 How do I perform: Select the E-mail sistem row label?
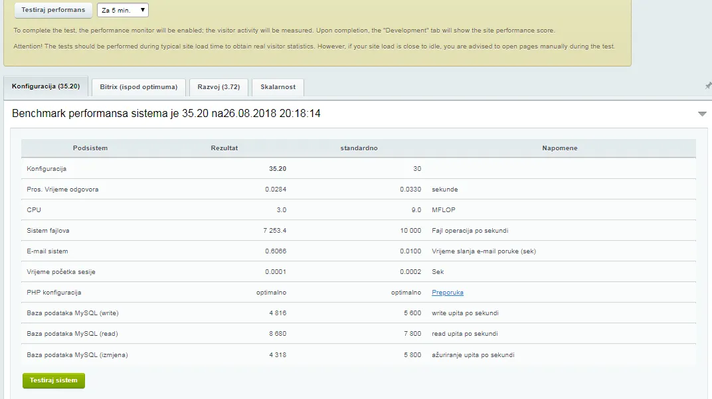pyautogui.click(x=47, y=251)
